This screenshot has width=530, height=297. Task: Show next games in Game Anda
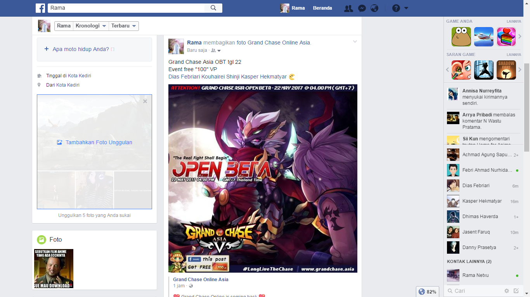click(520, 37)
